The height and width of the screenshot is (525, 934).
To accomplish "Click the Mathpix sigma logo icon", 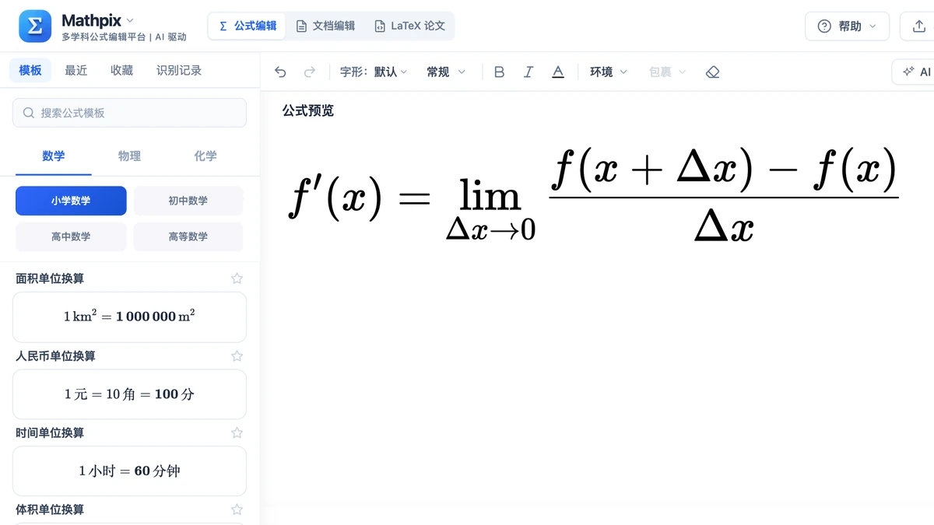I will pyautogui.click(x=35, y=26).
